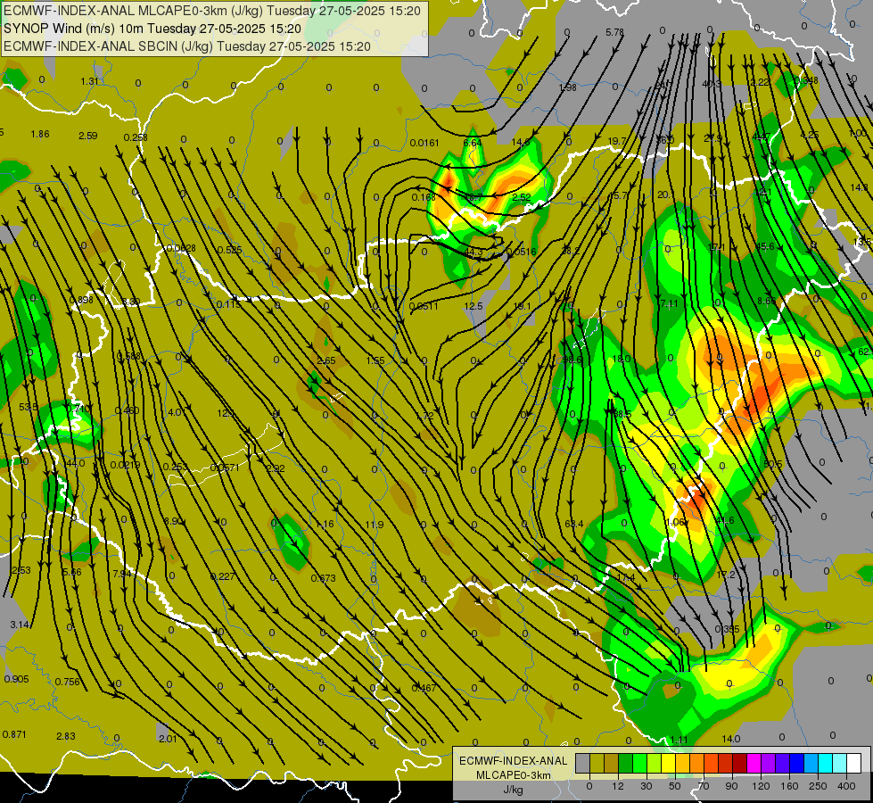The width and height of the screenshot is (873, 803).
Task: Select the '120' scale tick label
Action: coord(761,786)
